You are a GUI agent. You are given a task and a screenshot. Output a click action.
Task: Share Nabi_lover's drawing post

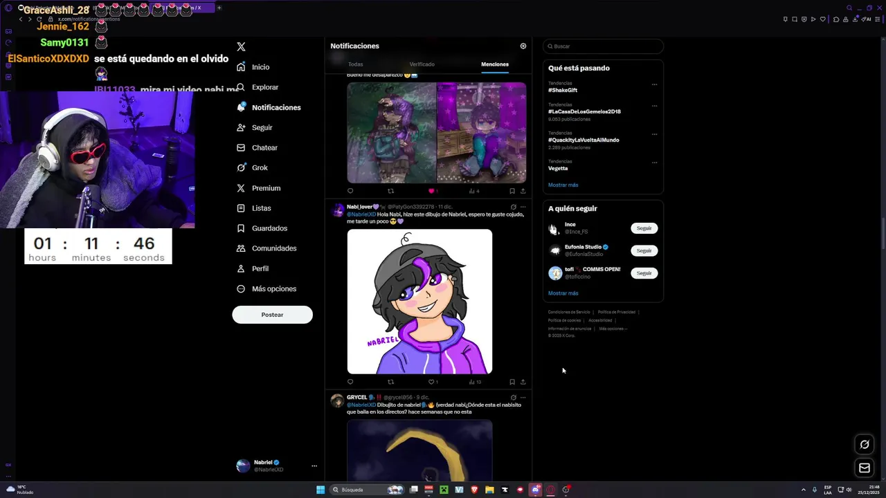[523, 382]
